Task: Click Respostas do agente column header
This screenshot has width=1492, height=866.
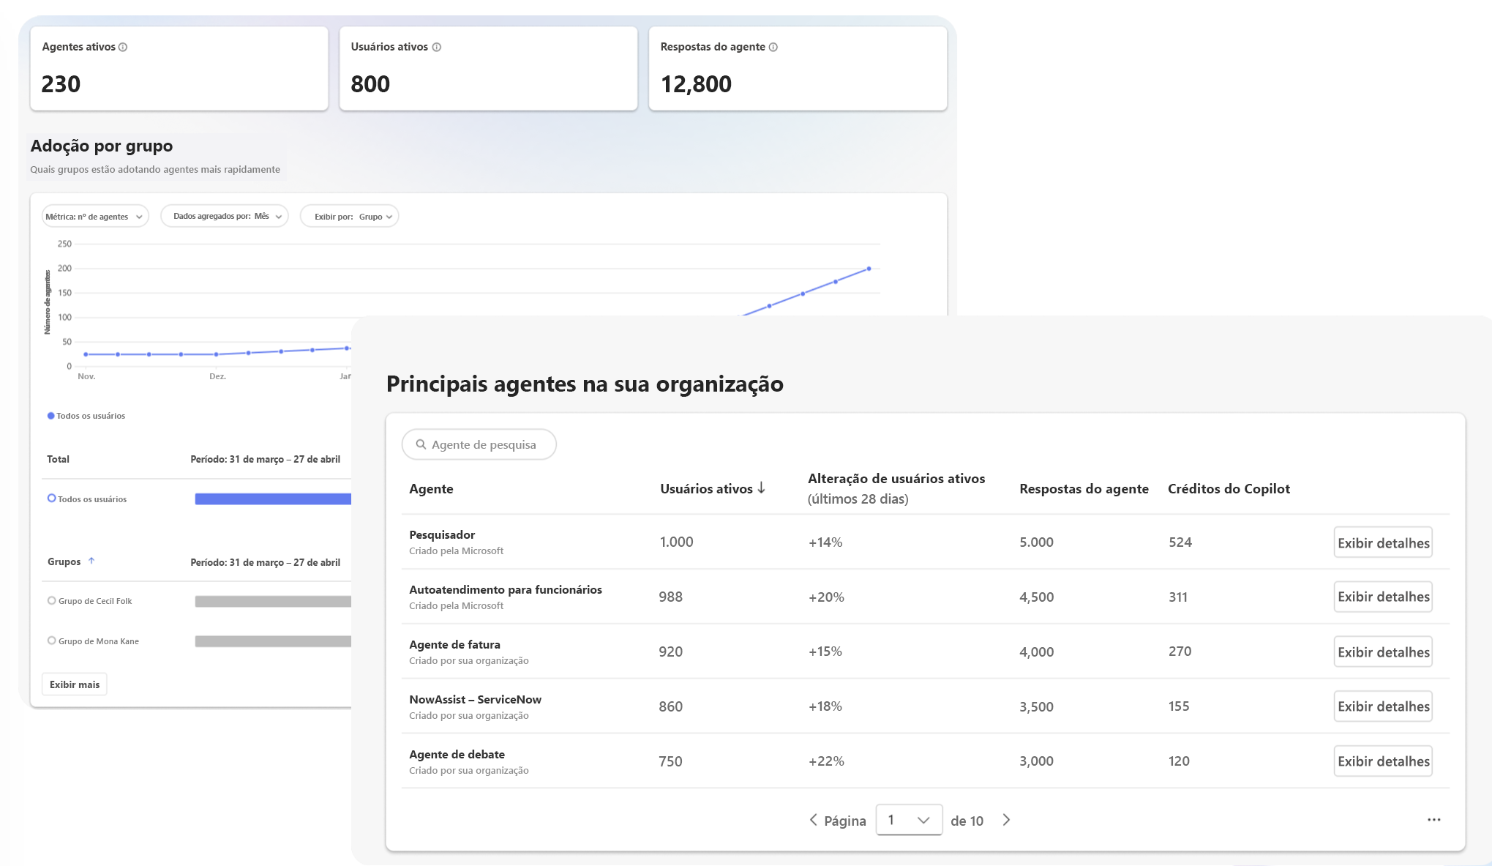Action: pos(1084,488)
